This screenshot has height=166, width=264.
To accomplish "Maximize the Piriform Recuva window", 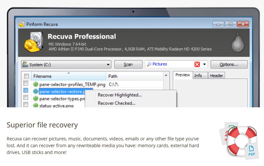I will click(231, 24).
